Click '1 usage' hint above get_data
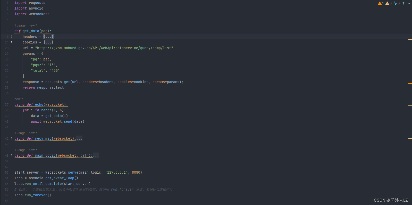Viewport: 412px width, 205px height. click(20, 25)
